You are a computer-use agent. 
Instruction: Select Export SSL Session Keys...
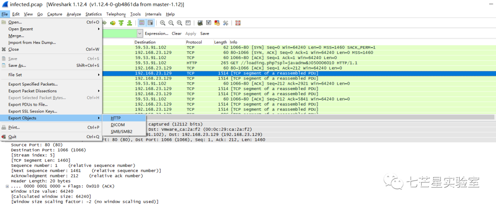point(51,112)
